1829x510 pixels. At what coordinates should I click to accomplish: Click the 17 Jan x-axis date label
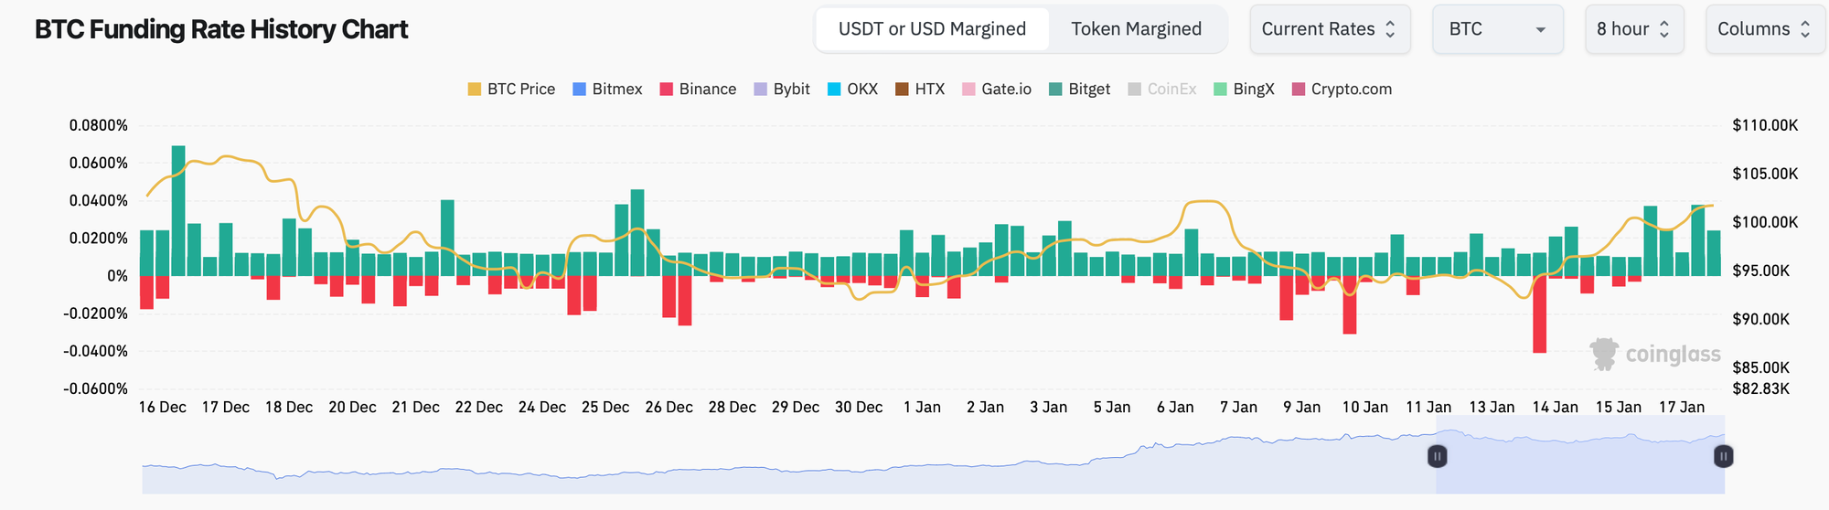1682,407
